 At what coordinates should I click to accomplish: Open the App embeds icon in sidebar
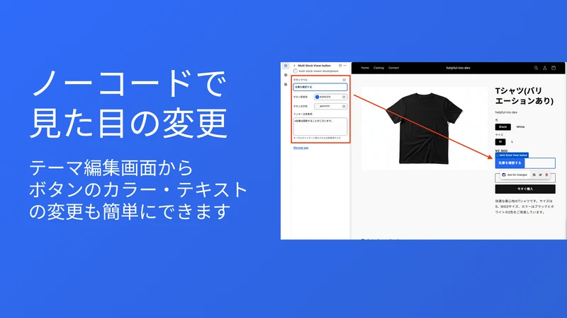coord(286,84)
